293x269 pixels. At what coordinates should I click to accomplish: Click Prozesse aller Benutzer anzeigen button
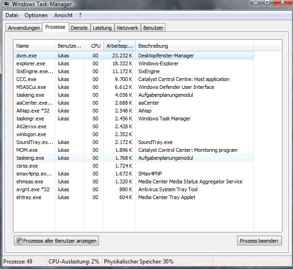click(x=56, y=241)
